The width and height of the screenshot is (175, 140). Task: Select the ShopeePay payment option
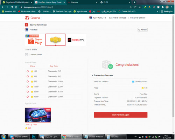35,40
